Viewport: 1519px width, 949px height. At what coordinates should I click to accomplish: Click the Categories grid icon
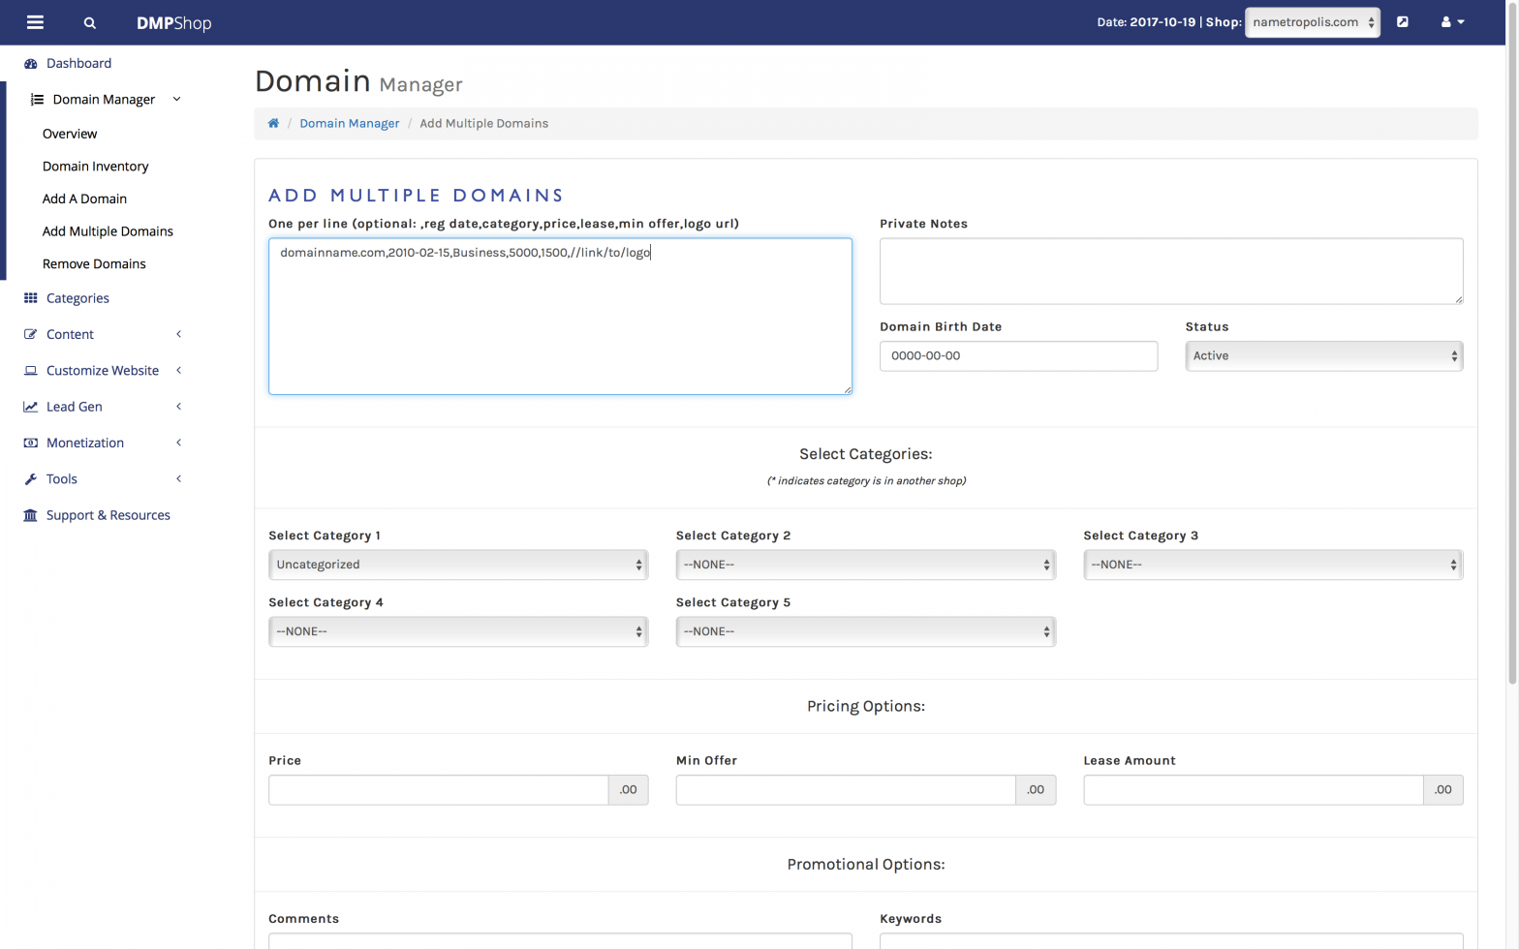[31, 298]
